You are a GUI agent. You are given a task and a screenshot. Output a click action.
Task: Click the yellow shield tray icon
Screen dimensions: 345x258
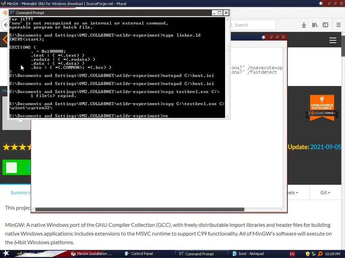(308, 254)
